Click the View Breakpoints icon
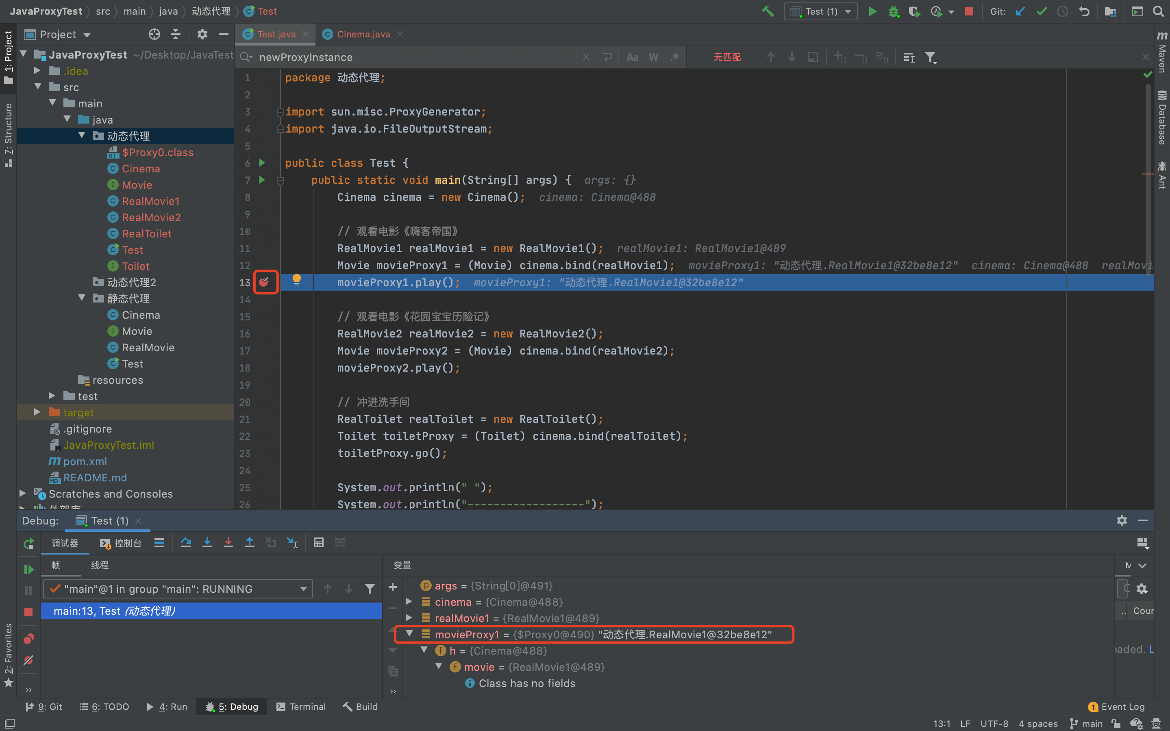 click(x=28, y=639)
